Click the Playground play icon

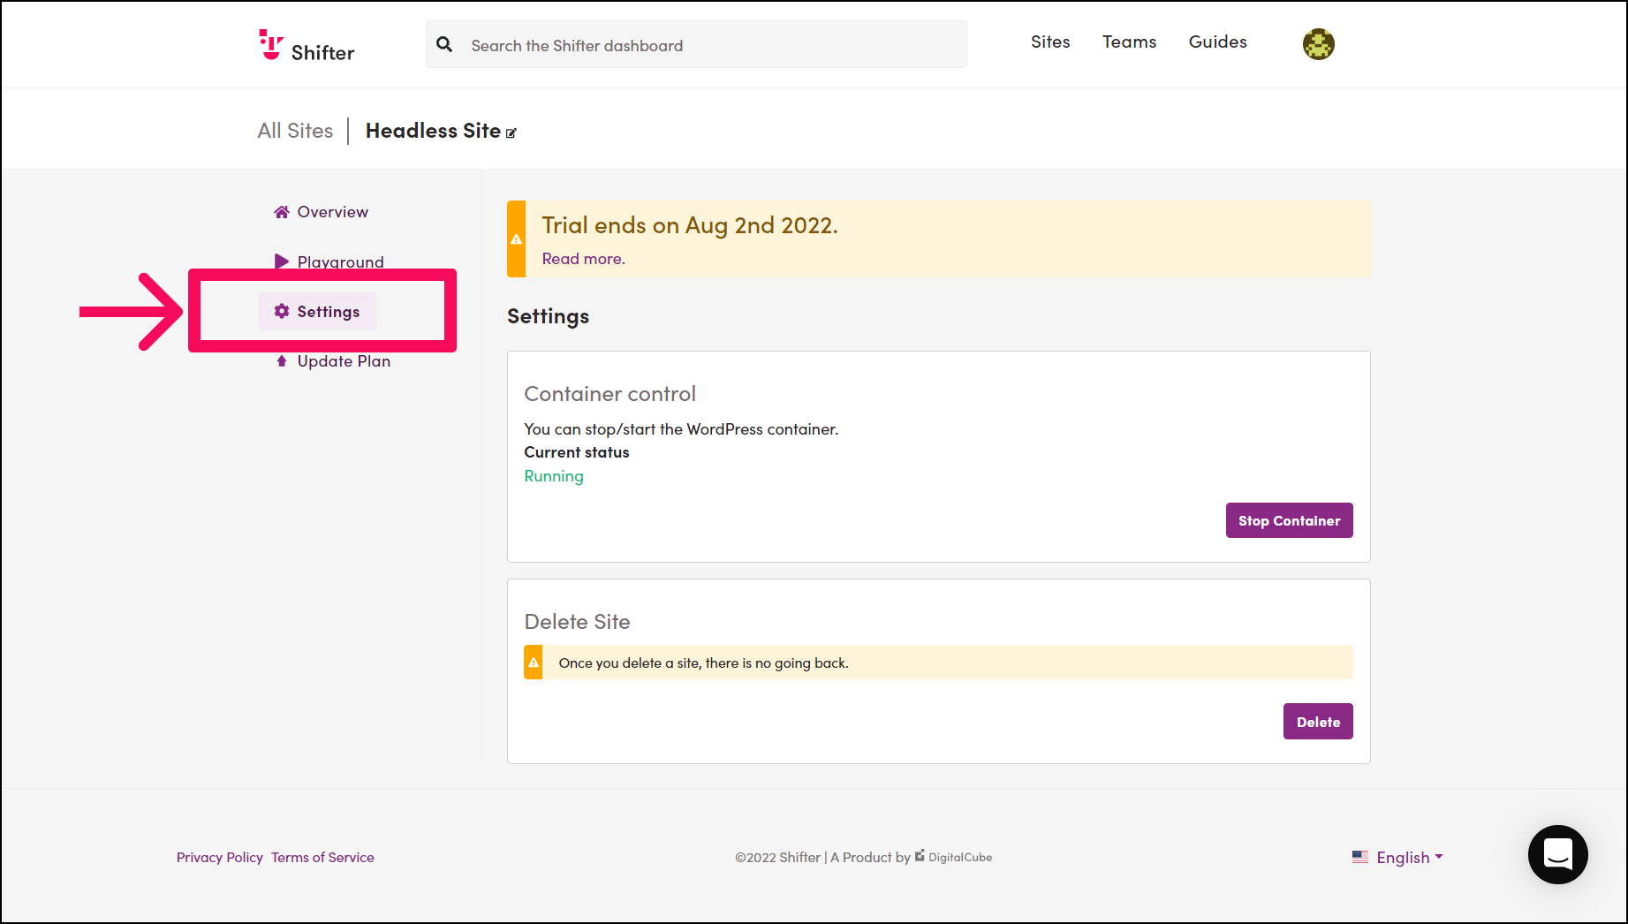(282, 261)
